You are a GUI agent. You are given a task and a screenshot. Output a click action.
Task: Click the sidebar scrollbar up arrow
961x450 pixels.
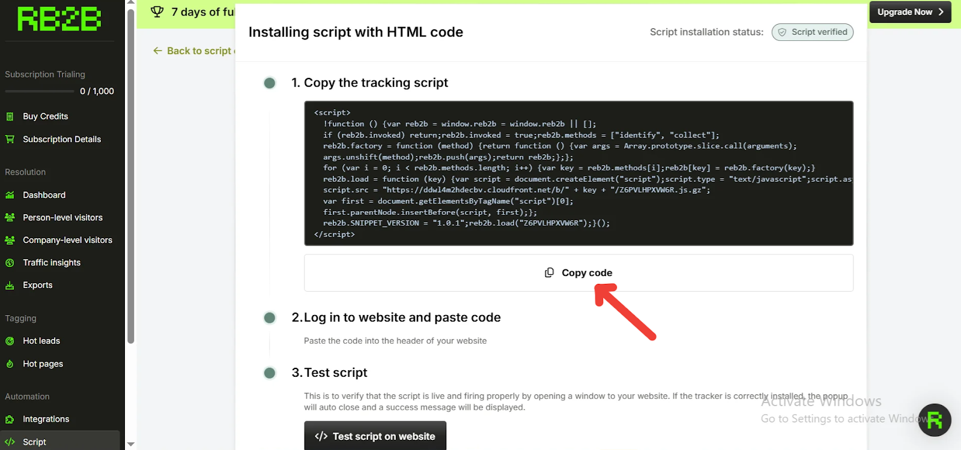click(131, 3)
